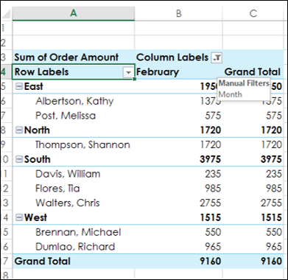Collapse the East group

click(19, 86)
